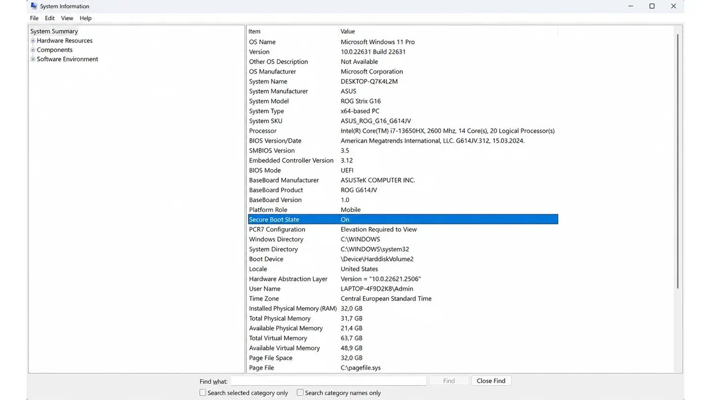Click the PCR7 Configuration row

403,230
